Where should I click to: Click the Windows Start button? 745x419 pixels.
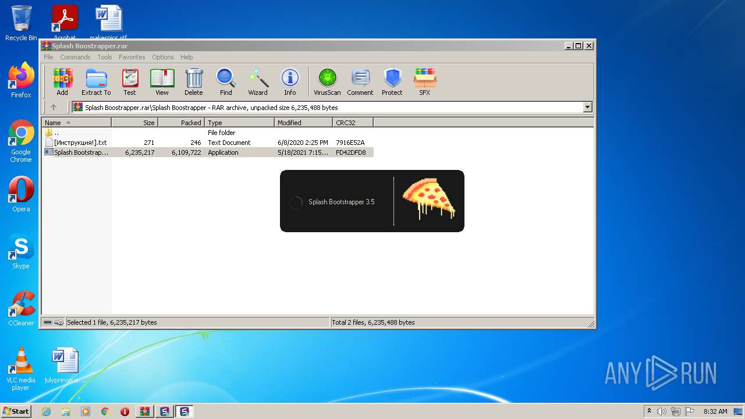point(16,411)
